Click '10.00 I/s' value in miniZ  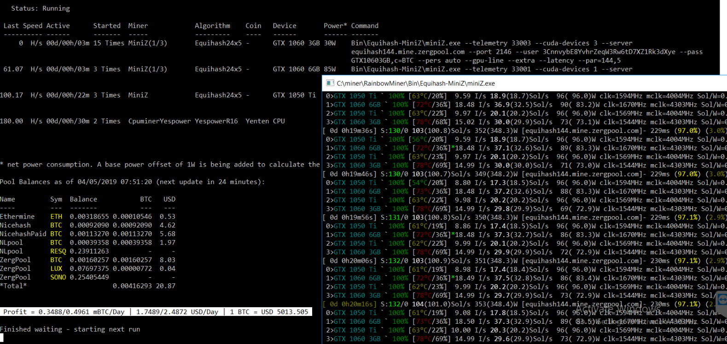469,330
